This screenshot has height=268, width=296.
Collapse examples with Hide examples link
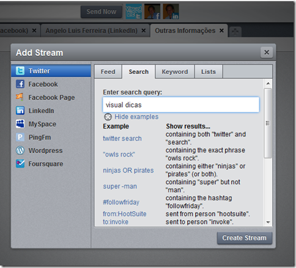coord(136,117)
